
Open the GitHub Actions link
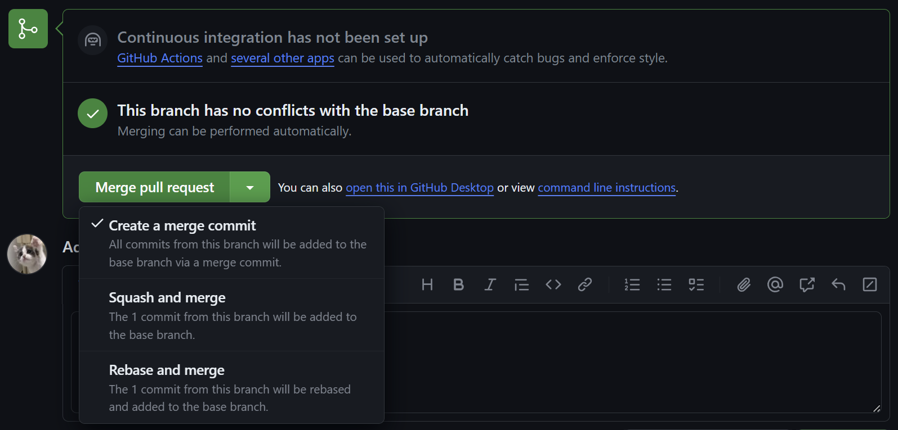[x=160, y=58]
